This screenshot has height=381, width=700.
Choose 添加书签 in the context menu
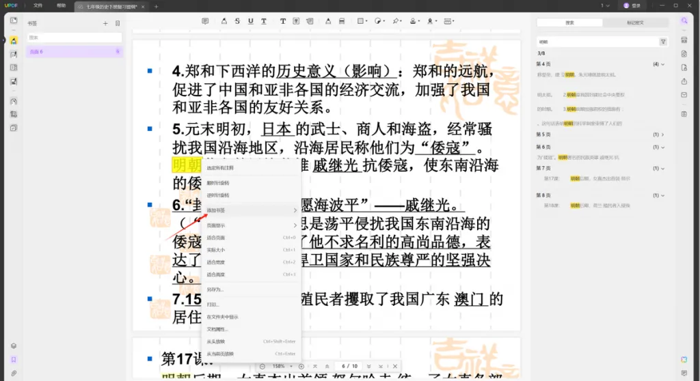[x=252, y=210]
